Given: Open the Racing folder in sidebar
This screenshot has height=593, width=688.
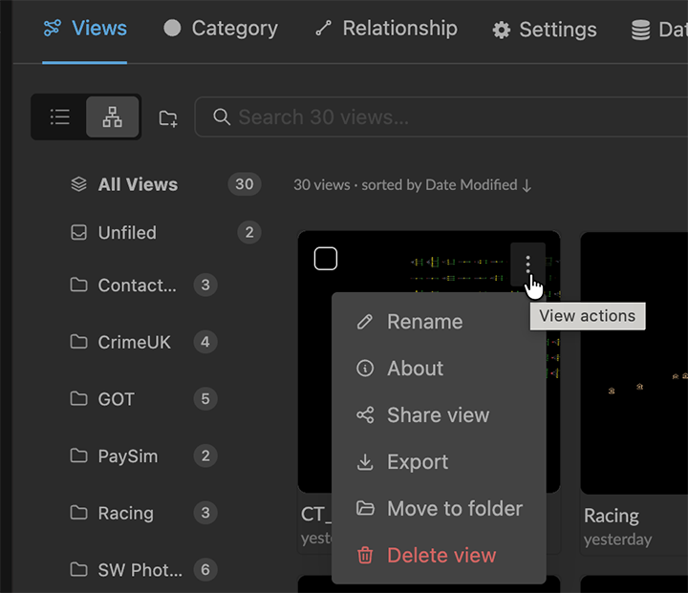Looking at the screenshot, I should [x=144, y=513].
